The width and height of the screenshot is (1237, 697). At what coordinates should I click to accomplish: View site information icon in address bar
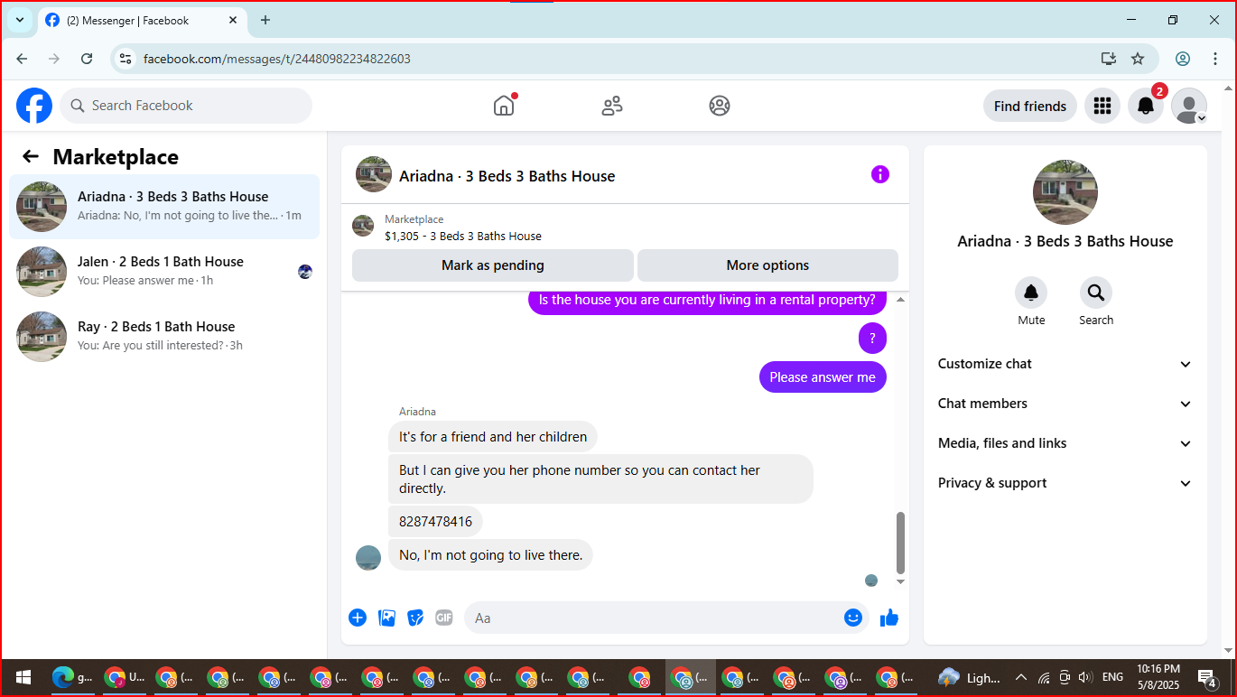tap(126, 59)
